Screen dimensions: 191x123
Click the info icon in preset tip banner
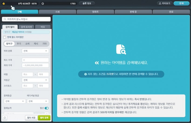[x=86, y=74]
